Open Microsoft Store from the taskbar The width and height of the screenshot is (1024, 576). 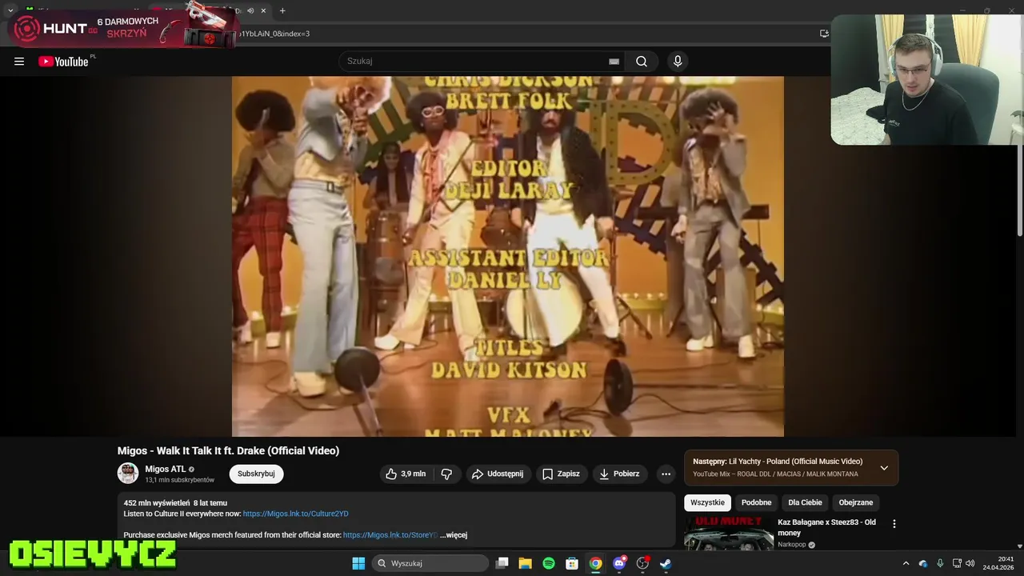pyautogui.click(x=572, y=563)
